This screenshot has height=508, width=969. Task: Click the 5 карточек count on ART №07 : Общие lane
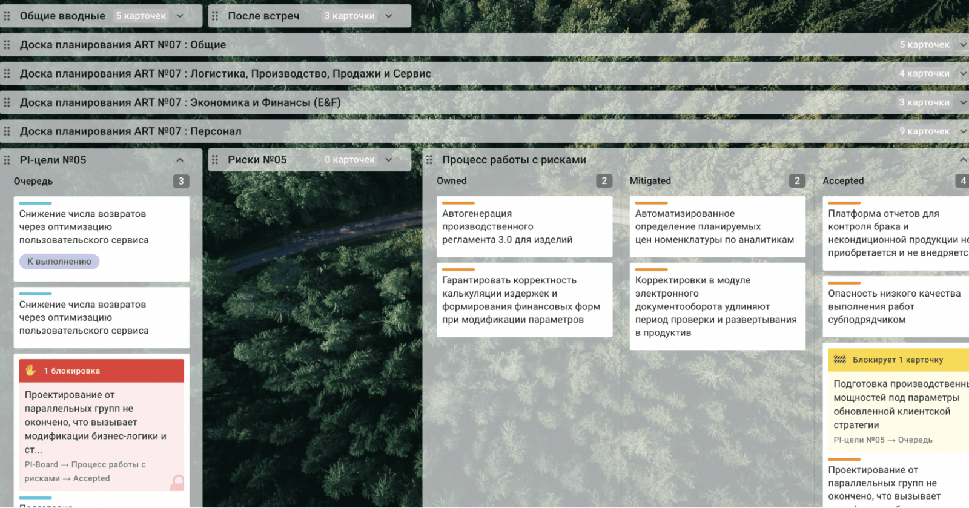(925, 45)
